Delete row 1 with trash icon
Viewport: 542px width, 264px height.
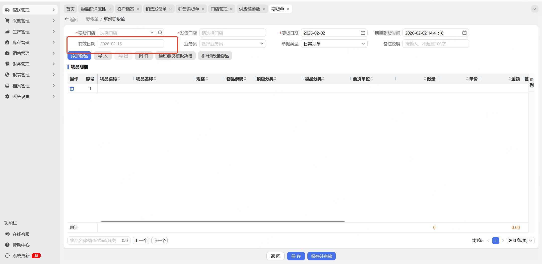tap(72, 89)
